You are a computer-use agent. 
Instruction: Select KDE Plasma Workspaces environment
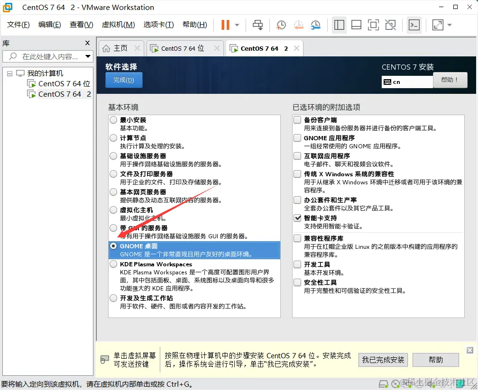click(x=113, y=265)
